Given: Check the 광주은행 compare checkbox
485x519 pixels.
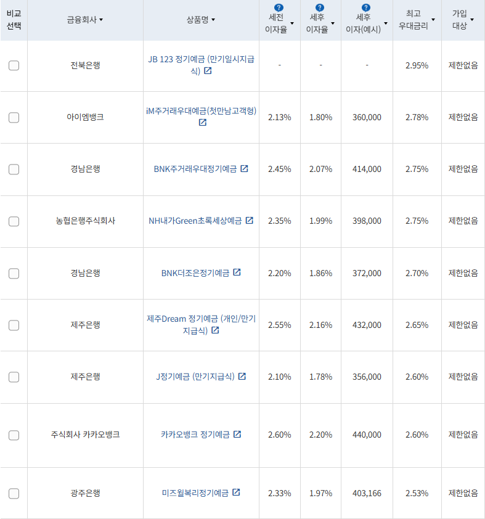Looking at the screenshot, I should pos(14,494).
